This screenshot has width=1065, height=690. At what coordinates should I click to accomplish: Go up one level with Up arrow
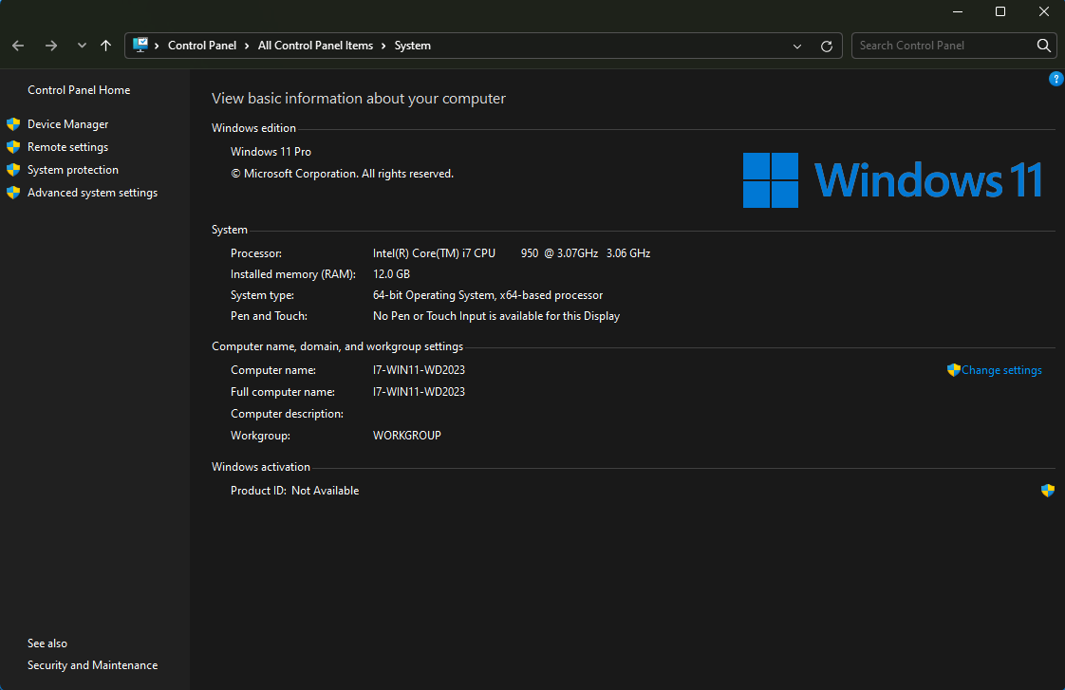click(105, 46)
